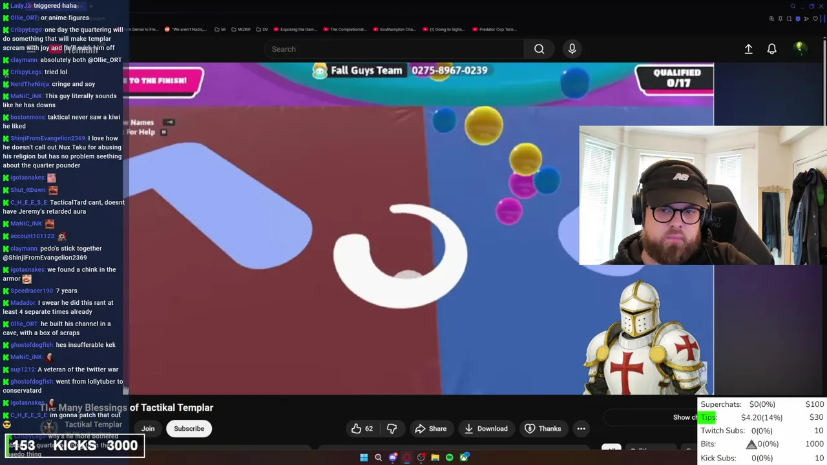Focus the YouTube Search input field
The height and width of the screenshot is (465, 827).
tap(394, 49)
